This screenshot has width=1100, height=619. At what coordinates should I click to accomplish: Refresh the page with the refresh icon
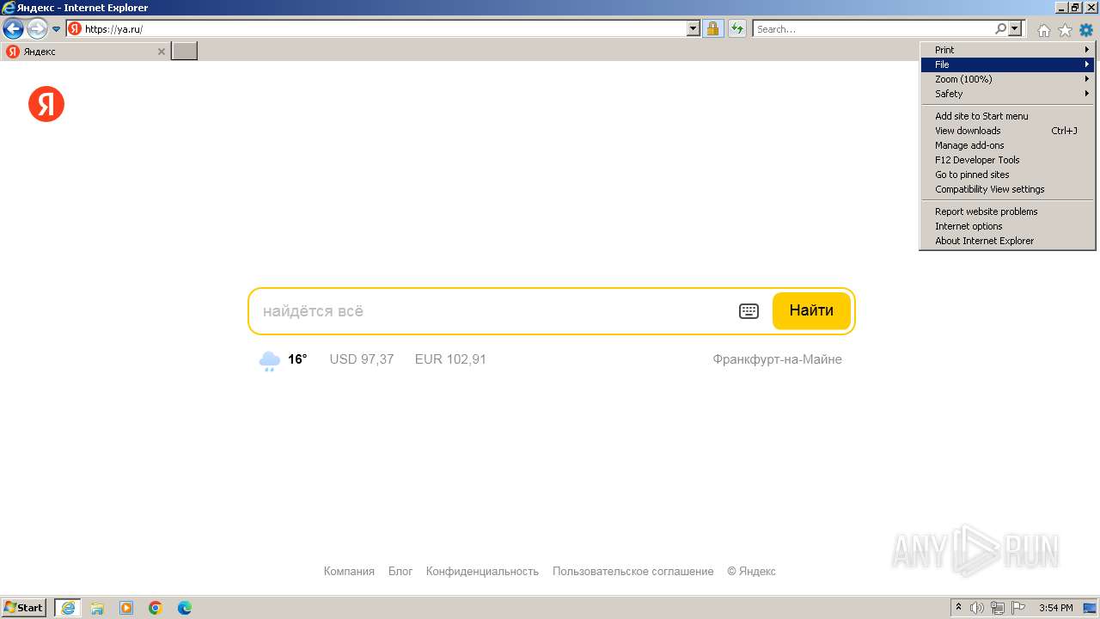click(x=736, y=28)
